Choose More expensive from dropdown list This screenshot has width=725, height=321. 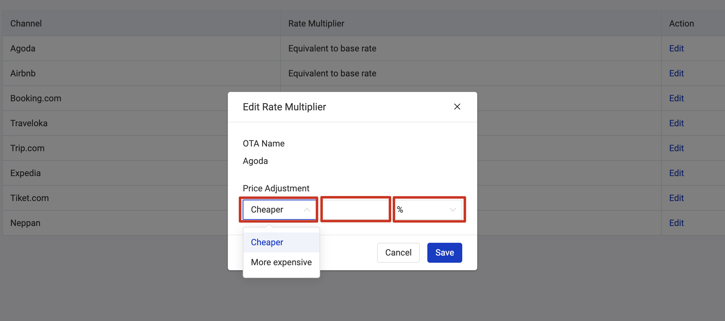tap(281, 262)
